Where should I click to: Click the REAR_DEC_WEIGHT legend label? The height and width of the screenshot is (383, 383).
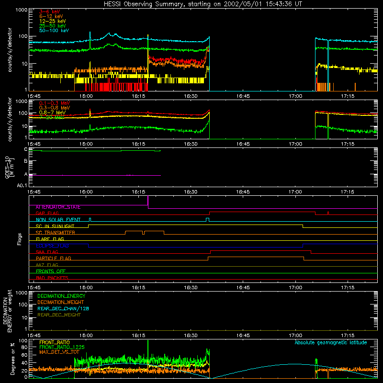point(59,315)
